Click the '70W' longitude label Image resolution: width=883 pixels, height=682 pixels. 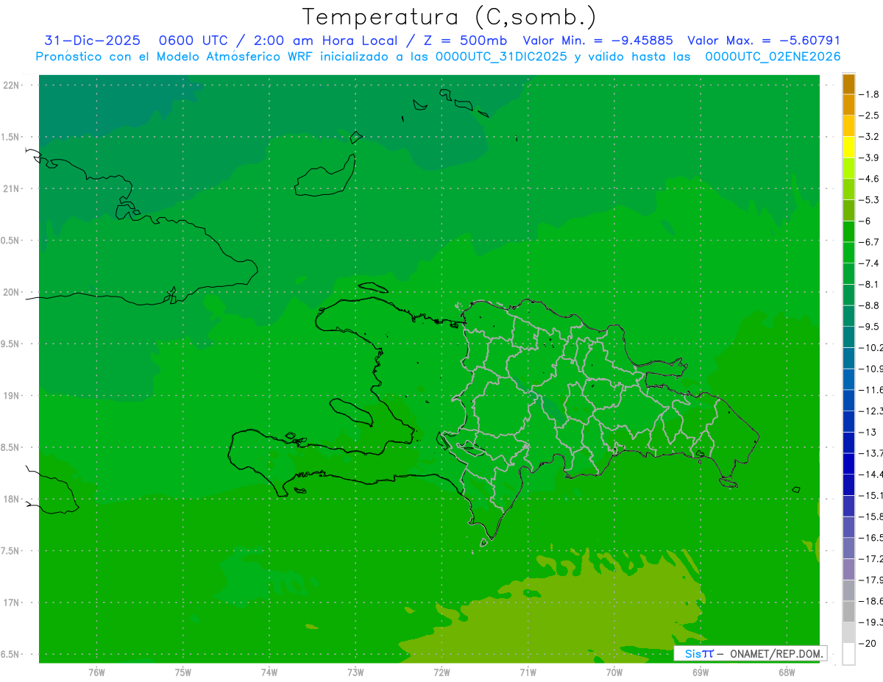tap(614, 672)
